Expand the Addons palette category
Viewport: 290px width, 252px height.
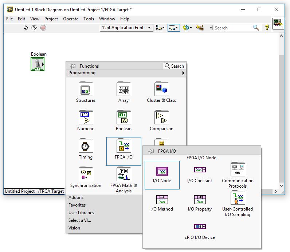tap(76, 197)
